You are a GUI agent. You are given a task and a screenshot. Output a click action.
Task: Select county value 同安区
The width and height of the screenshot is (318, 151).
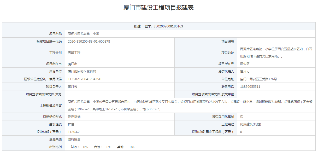(245, 64)
